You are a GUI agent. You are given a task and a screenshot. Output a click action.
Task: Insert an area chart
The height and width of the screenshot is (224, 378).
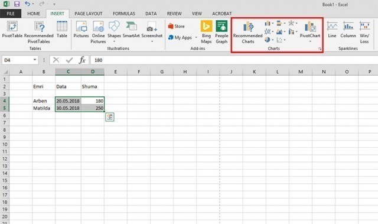point(279,31)
